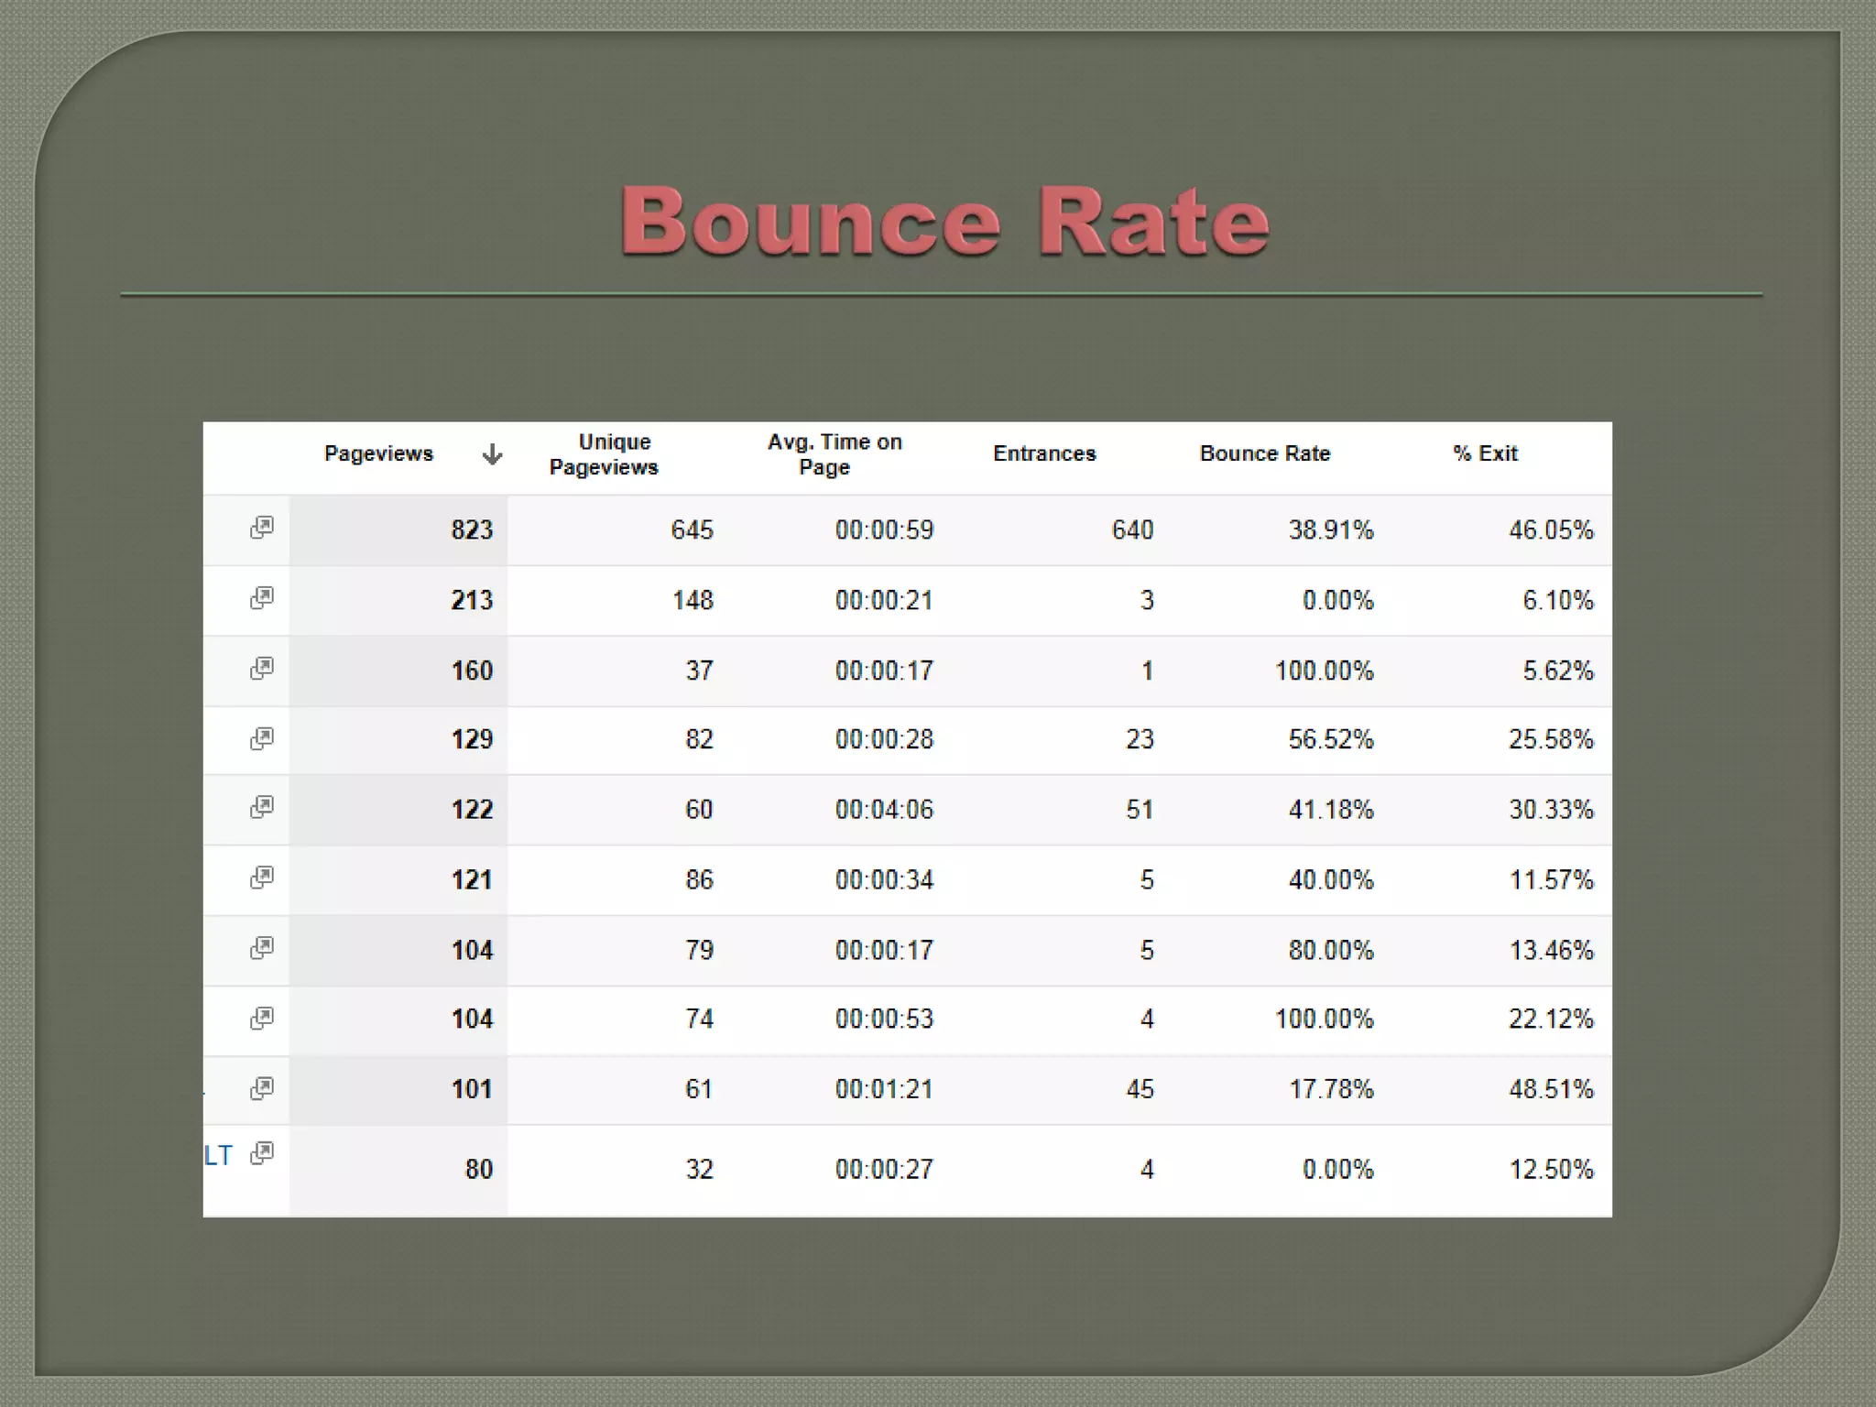Open external link icon in 74 unique pageviews row

(x=262, y=1018)
